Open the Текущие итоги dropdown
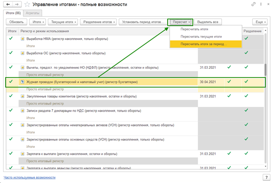274x183 pixels. coord(63,22)
